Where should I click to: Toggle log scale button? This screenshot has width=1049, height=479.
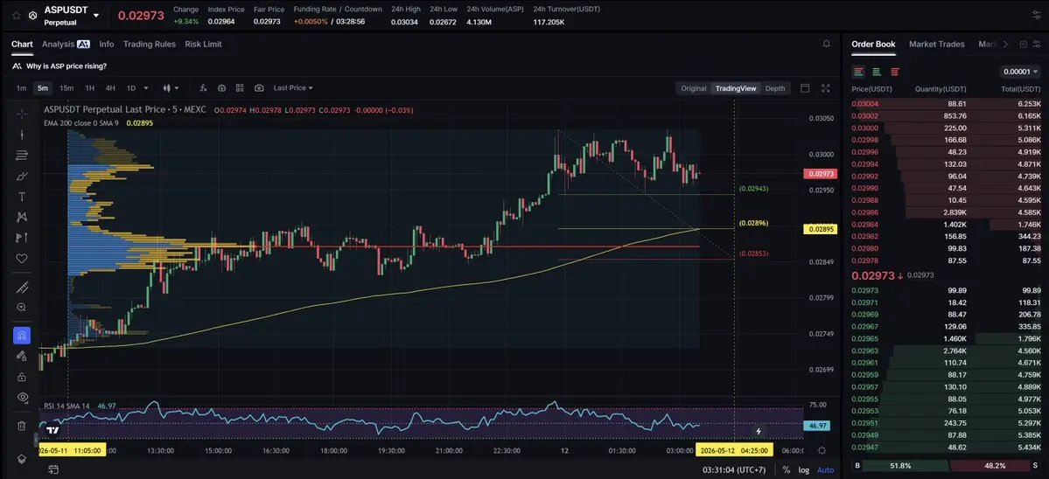(803, 470)
